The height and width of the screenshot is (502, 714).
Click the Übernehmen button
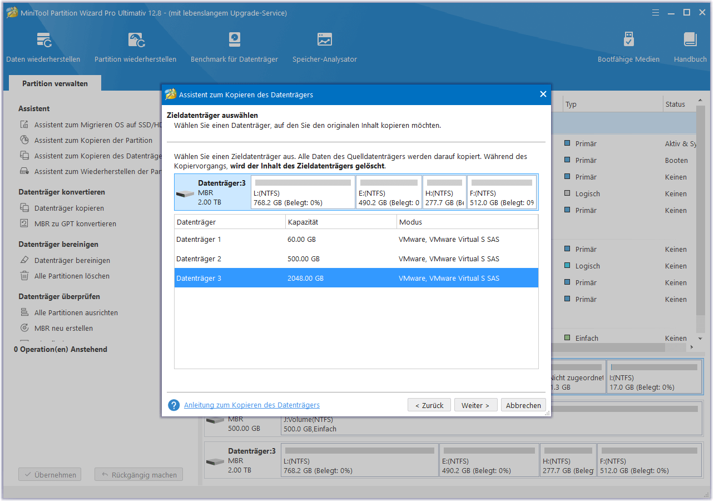tap(50, 475)
